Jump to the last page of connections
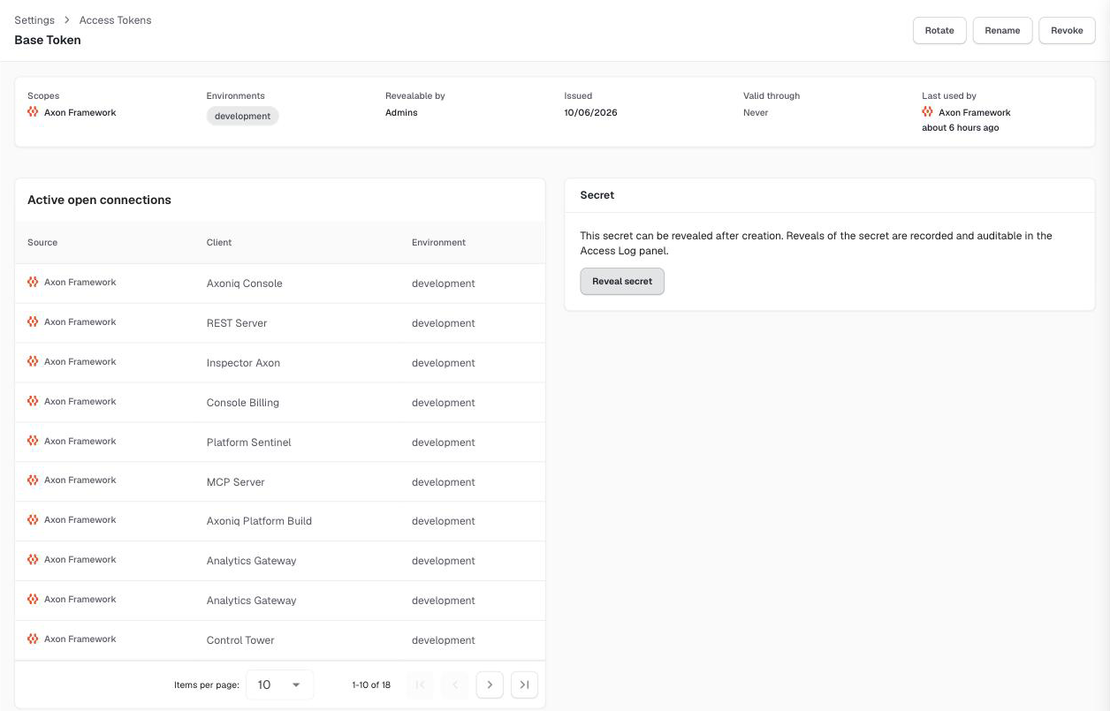The image size is (1110, 711). 524,685
